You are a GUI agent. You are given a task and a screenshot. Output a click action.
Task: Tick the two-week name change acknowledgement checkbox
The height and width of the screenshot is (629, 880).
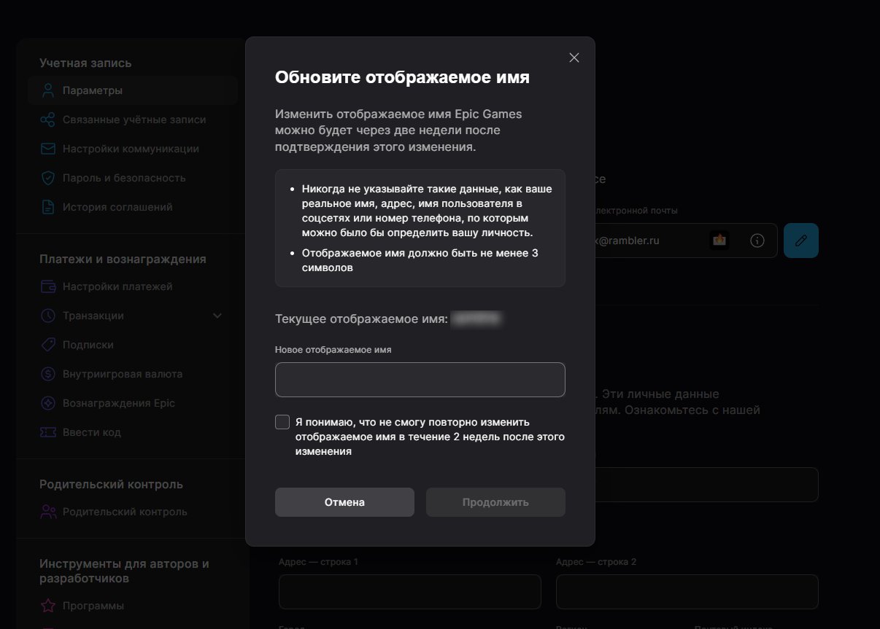(x=282, y=422)
